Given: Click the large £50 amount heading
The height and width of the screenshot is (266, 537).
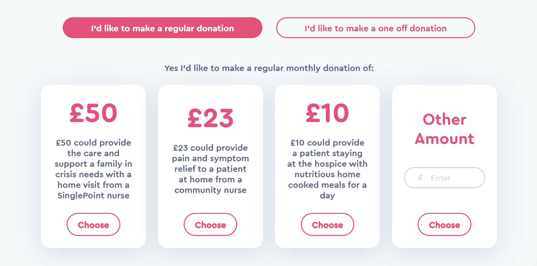Looking at the screenshot, I should pos(93,113).
